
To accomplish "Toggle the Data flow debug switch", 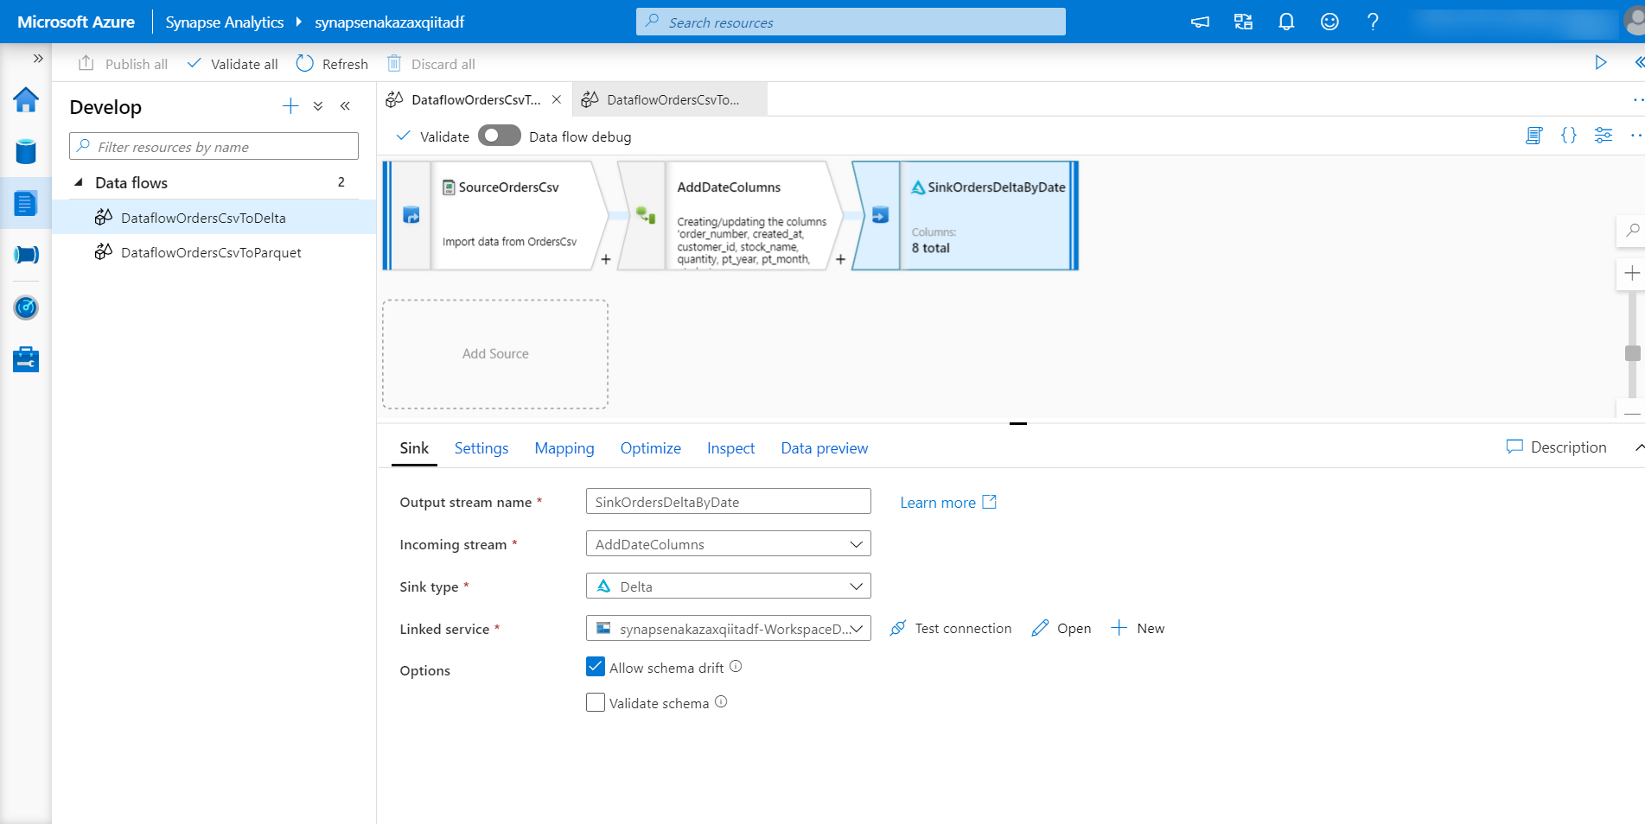I will pos(500,136).
